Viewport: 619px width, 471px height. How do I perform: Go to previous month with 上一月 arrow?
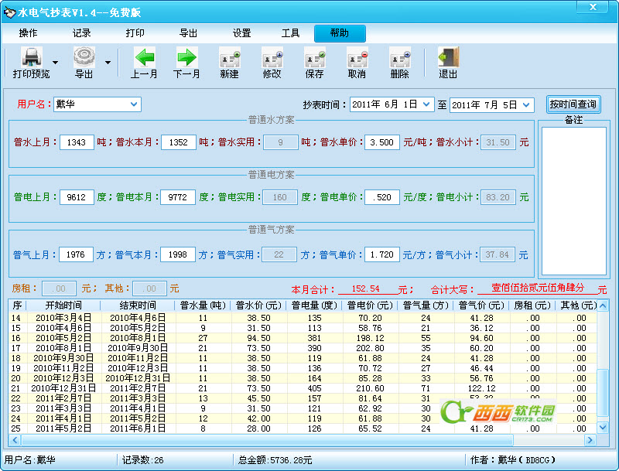click(x=144, y=57)
